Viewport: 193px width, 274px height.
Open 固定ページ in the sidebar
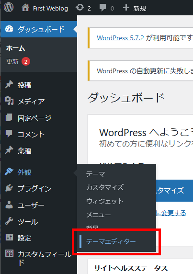tap(34, 118)
